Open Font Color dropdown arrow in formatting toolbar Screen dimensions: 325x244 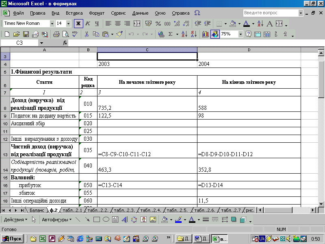coord(253,24)
